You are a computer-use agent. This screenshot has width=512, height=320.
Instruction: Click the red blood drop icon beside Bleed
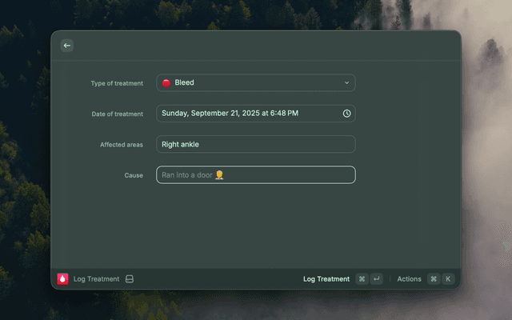tap(166, 83)
